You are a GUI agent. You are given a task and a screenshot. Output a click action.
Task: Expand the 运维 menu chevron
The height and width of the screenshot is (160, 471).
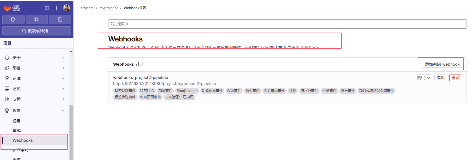pyautogui.click(x=63, y=78)
